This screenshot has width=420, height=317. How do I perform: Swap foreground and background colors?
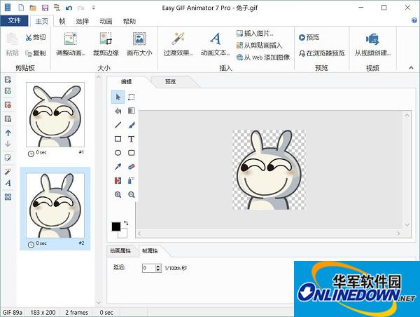(x=126, y=223)
